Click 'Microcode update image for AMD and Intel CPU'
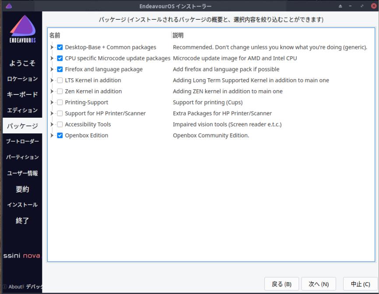The width and height of the screenshot is (379, 294). click(235, 58)
